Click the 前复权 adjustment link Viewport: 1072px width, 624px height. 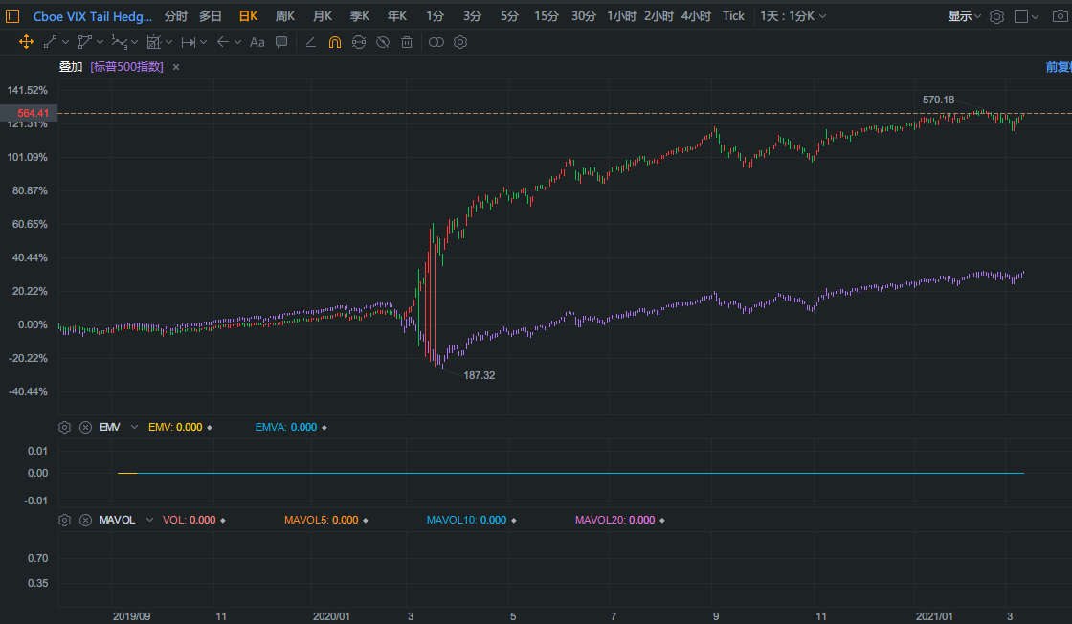point(1058,67)
